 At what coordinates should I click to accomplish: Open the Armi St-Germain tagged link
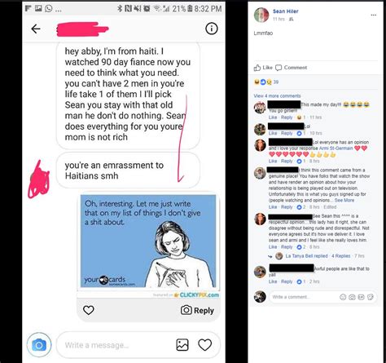pos(336,148)
